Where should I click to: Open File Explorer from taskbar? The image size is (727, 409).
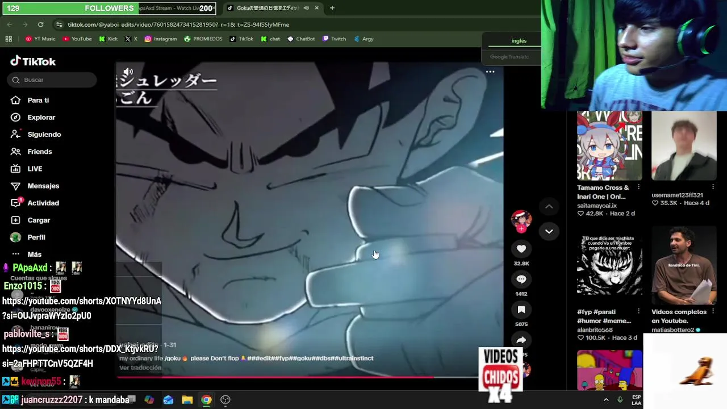tap(187, 400)
